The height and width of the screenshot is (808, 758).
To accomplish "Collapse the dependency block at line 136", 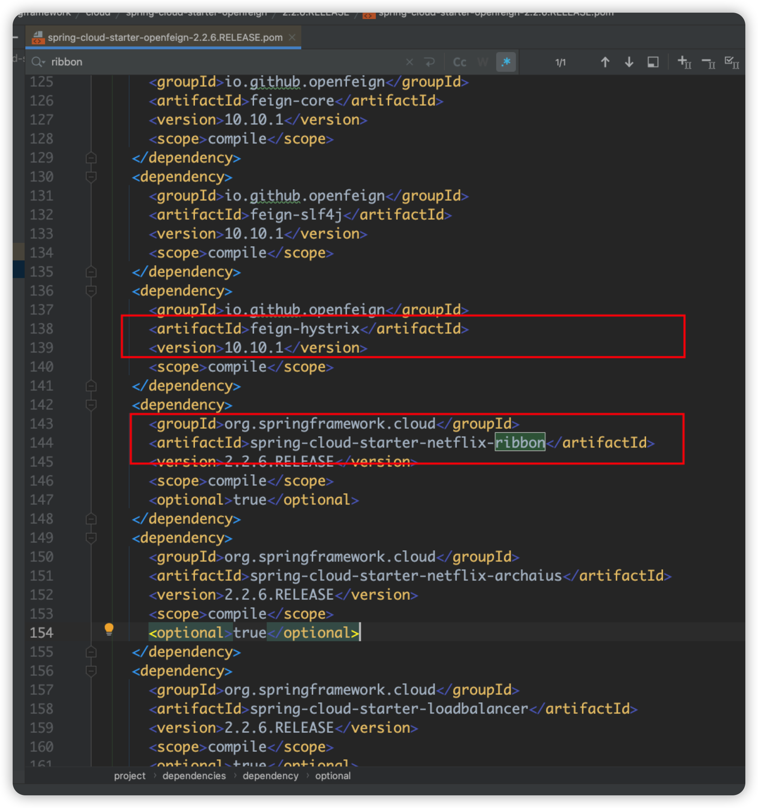I will [91, 291].
